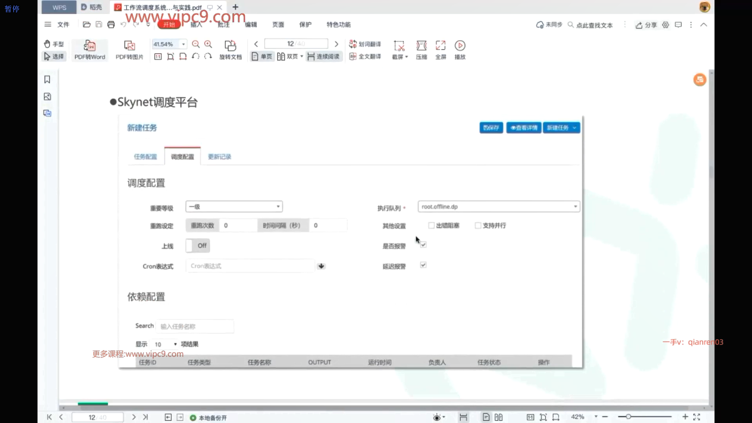The height and width of the screenshot is (423, 752).
Task: Click the 查看详情 button
Action: tap(524, 128)
